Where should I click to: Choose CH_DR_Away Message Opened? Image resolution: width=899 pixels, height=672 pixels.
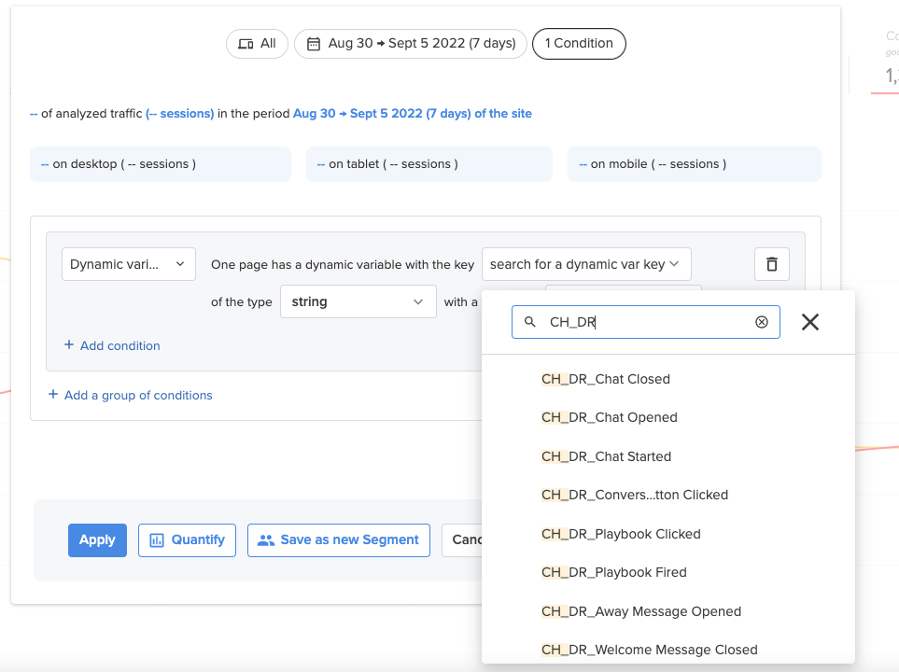coord(641,611)
